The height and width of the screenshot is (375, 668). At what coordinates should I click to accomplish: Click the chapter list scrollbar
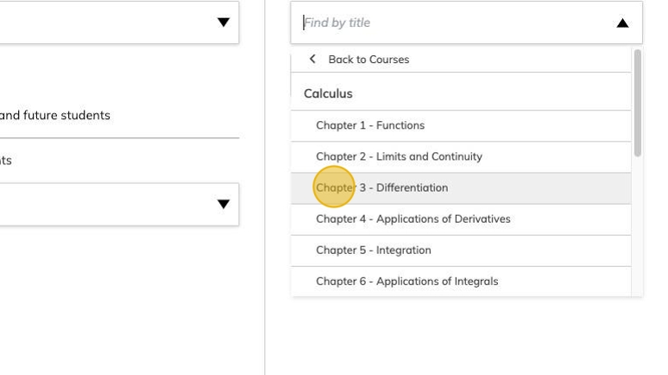pos(638,104)
